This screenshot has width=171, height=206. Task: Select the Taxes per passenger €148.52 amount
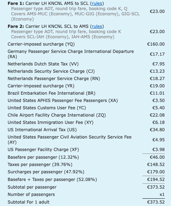click(156, 165)
